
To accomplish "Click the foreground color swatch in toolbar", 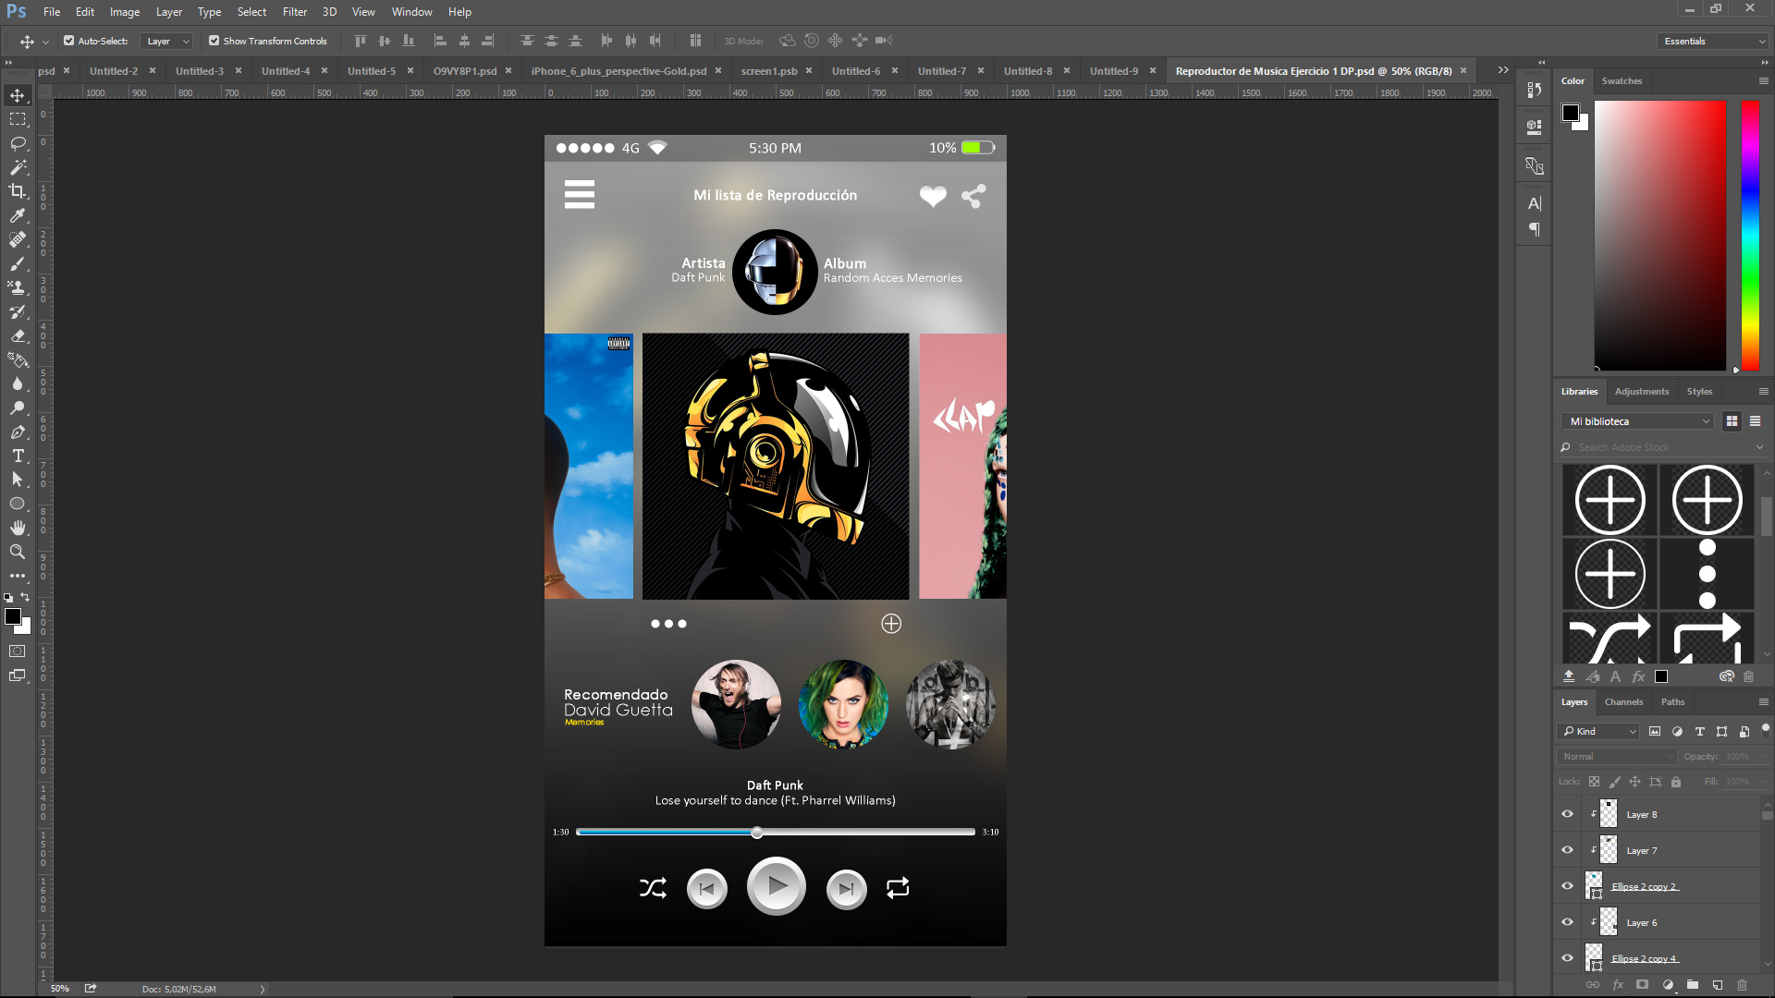I will click(x=13, y=616).
